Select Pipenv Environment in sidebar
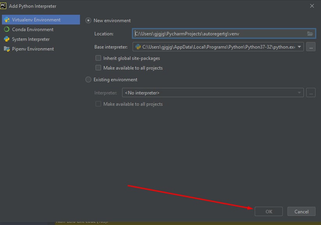The width and height of the screenshot is (321, 225). click(x=41, y=49)
